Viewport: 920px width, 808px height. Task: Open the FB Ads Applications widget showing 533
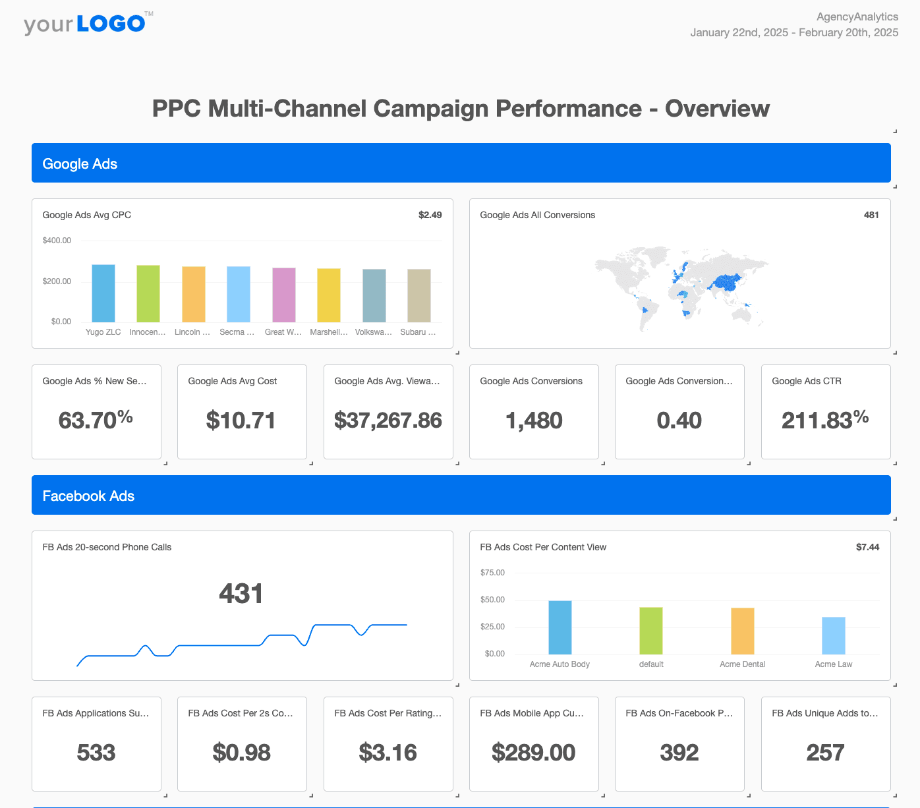(96, 744)
